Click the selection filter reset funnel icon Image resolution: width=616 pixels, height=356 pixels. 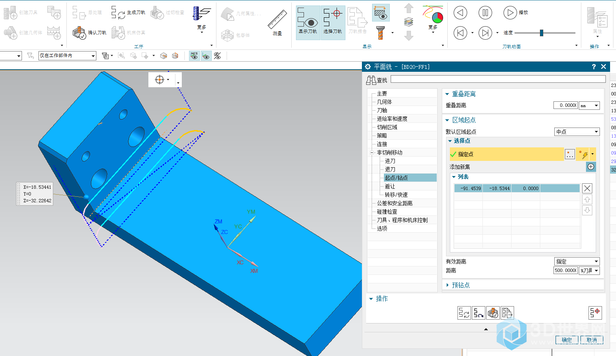[30, 56]
